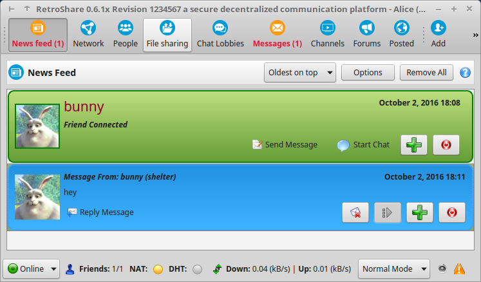Open the People section icon
The image size is (481, 282).
[126, 28]
